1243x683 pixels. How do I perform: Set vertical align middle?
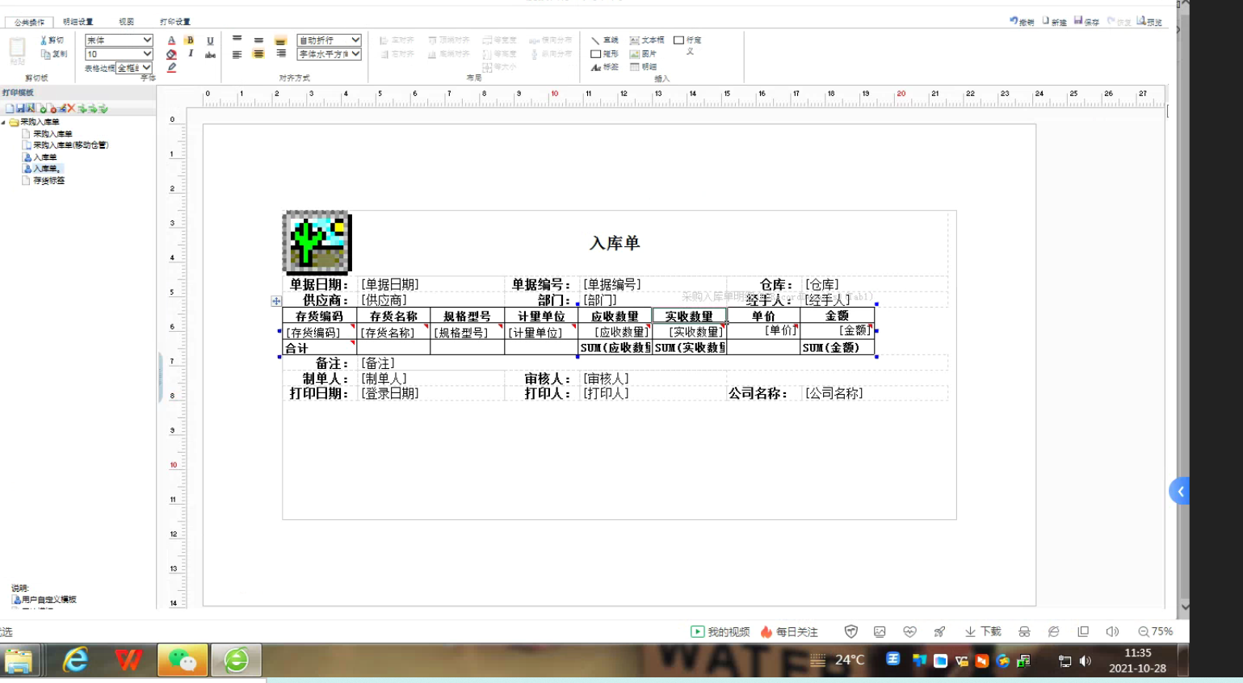click(x=258, y=40)
